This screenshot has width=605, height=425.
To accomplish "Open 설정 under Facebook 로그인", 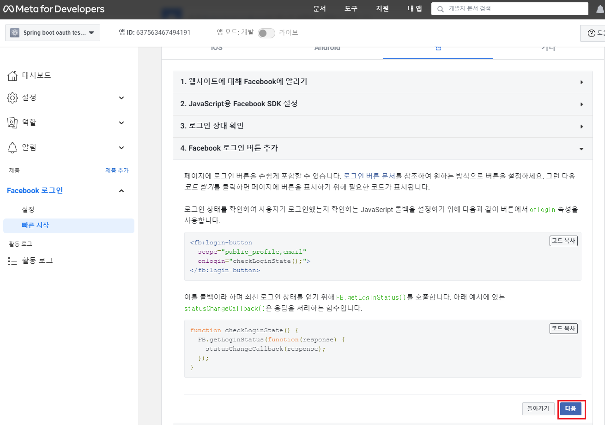I will tap(28, 210).
